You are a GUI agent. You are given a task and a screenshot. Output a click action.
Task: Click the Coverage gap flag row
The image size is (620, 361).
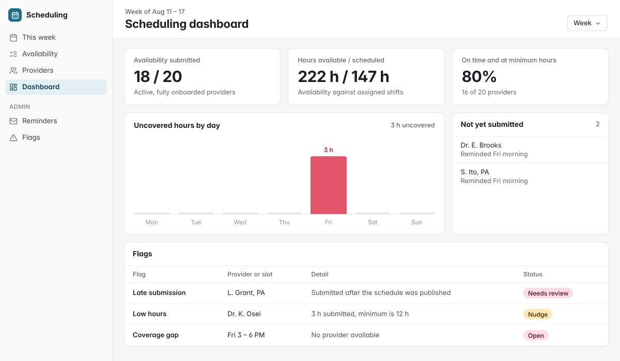coord(366,335)
